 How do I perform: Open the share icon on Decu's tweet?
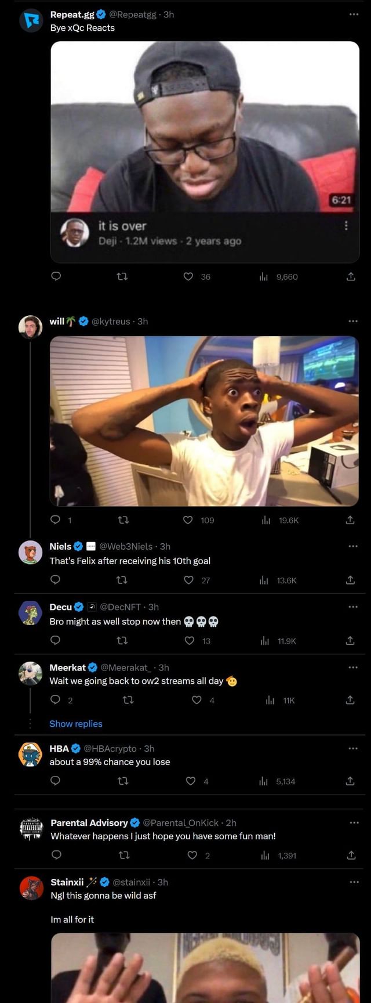coord(350,641)
